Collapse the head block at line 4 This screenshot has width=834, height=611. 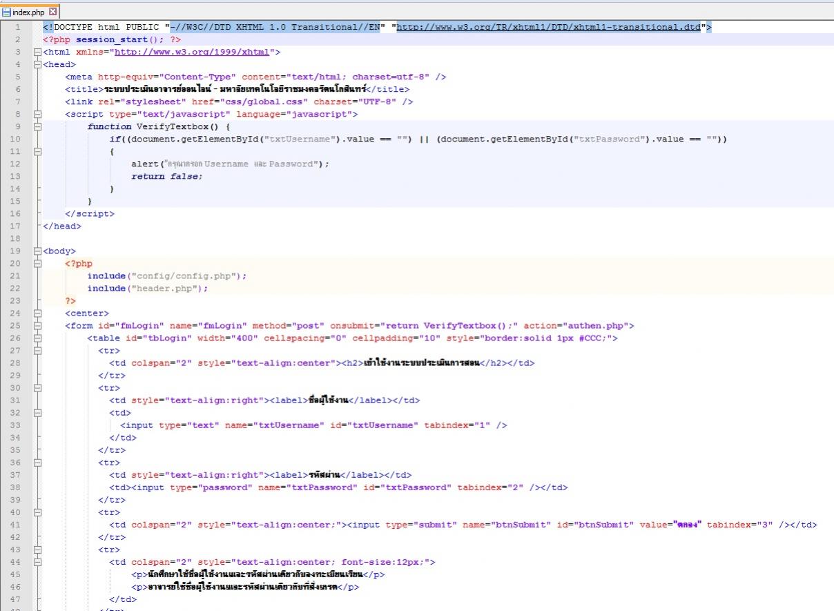click(38, 64)
